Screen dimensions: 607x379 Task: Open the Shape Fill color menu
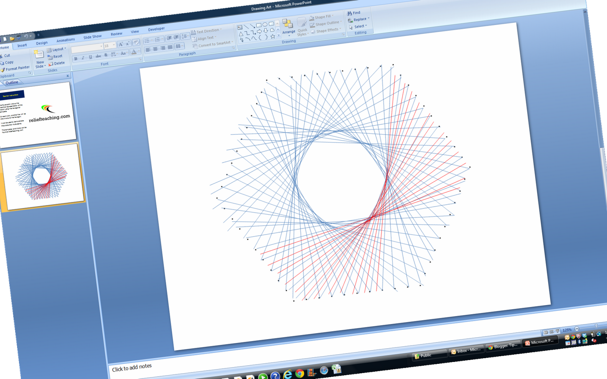point(322,17)
